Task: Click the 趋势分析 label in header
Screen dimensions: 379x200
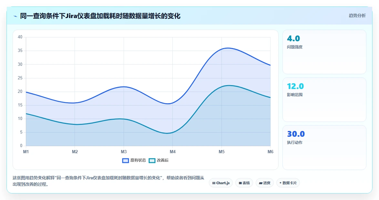Action: click(357, 16)
